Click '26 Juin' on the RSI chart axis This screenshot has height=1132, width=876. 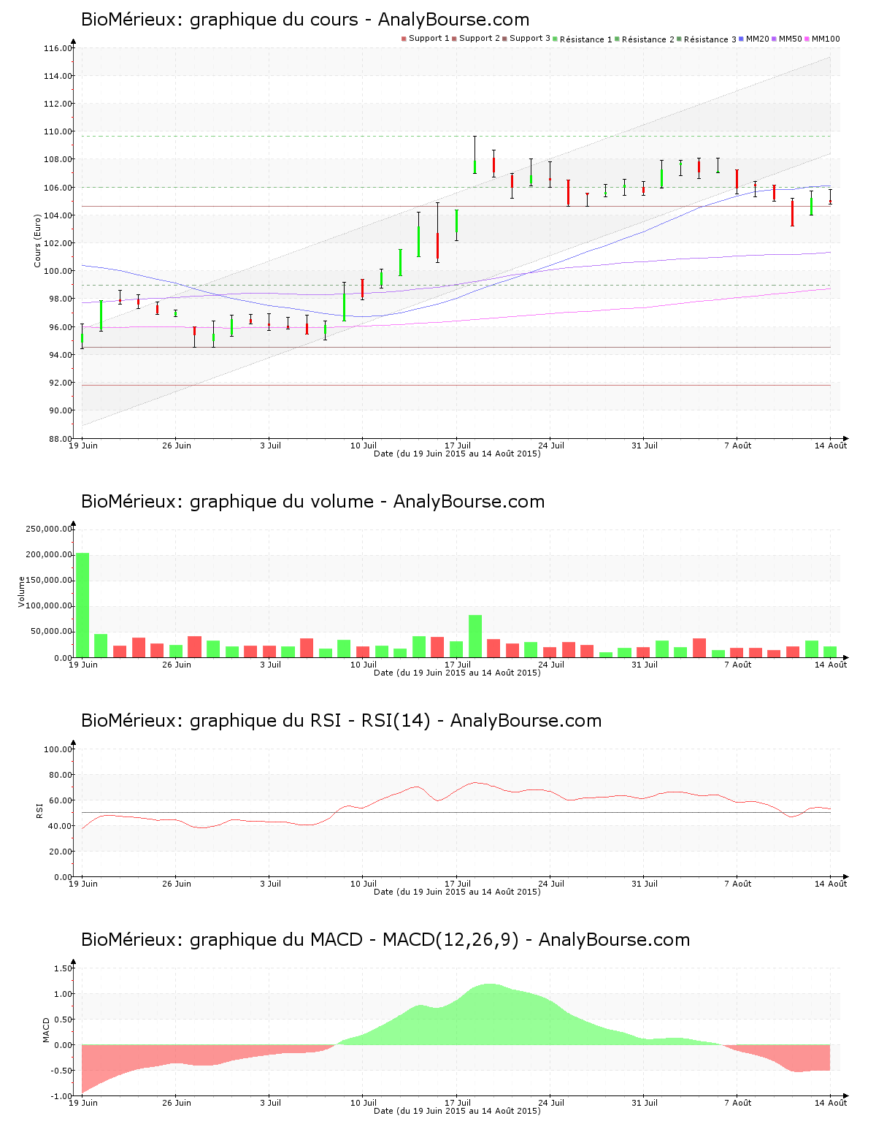[x=177, y=884]
